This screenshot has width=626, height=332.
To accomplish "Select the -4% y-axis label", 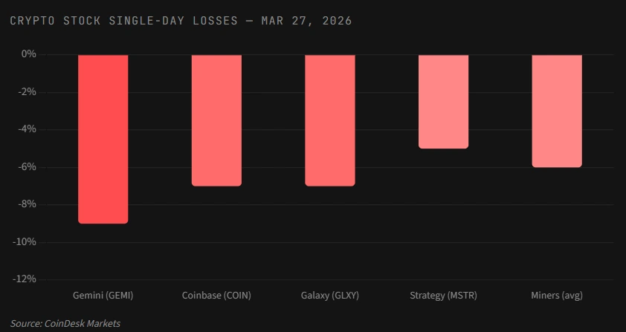I will click(28, 129).
